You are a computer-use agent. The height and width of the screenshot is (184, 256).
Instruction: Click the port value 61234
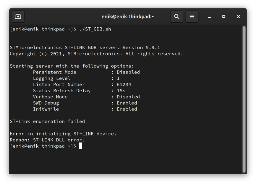pyautogui.click(x=124, y=85)
